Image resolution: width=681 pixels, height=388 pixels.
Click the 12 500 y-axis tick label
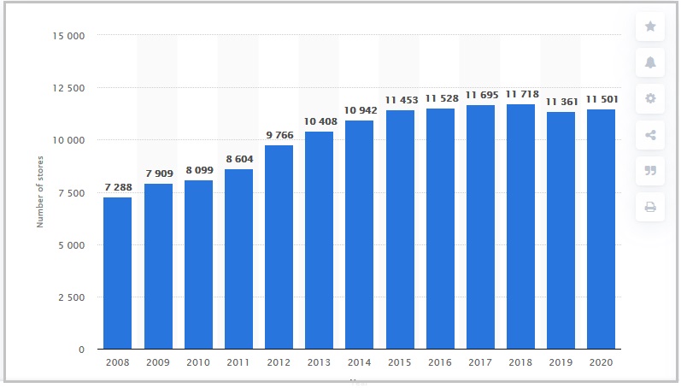click(68, 88)
